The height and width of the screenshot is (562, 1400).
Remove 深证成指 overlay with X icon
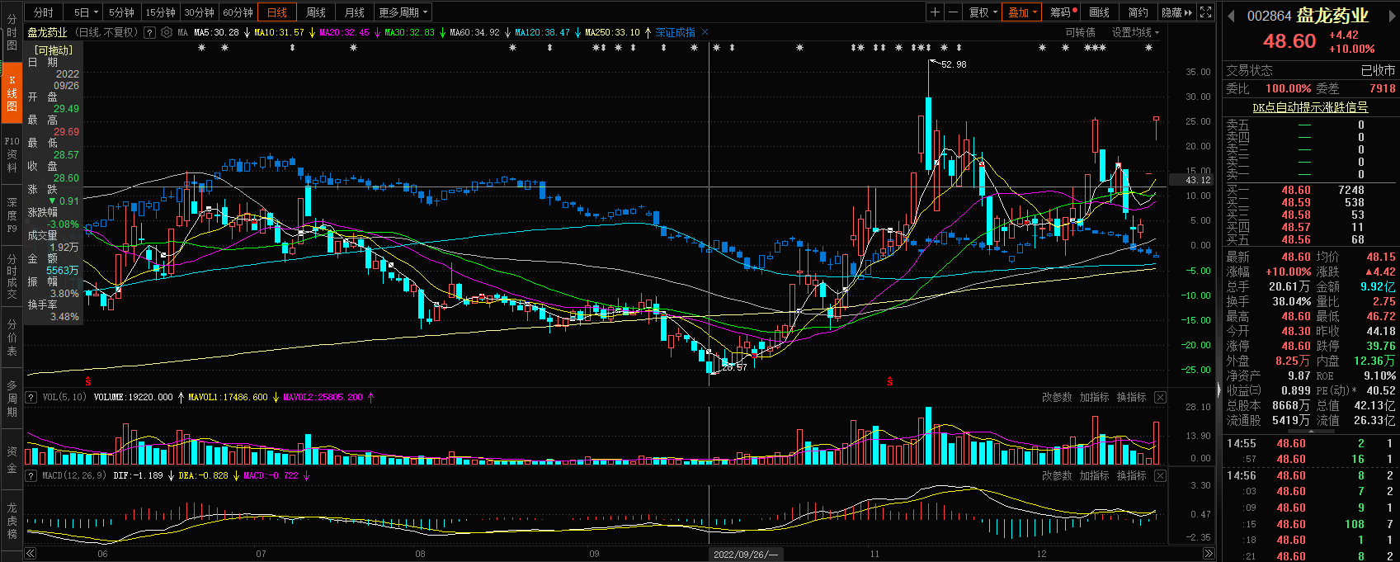pyautogui.click(x=705, y=33)
